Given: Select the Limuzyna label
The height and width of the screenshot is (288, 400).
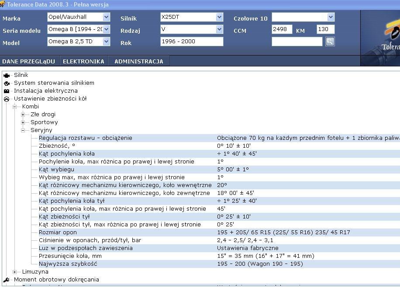Looking at the screenshot, I should [x=35, y=272].
